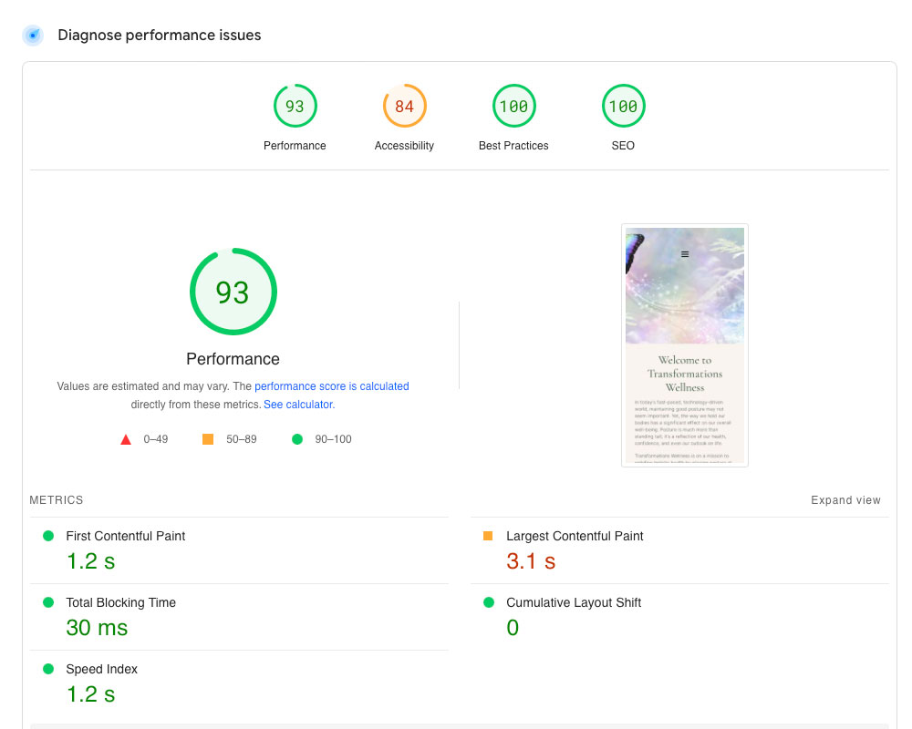
Task: Click the Speed Index metric row
Action: click(x=101, y=669)
